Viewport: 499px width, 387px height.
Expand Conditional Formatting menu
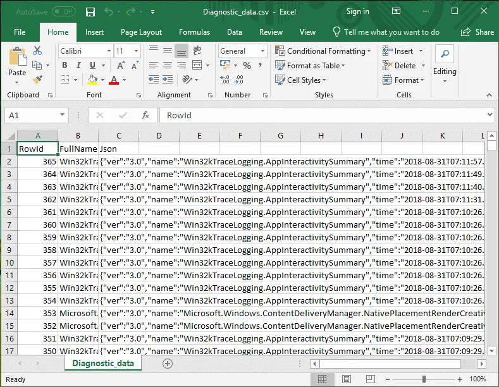pos(323,51)
